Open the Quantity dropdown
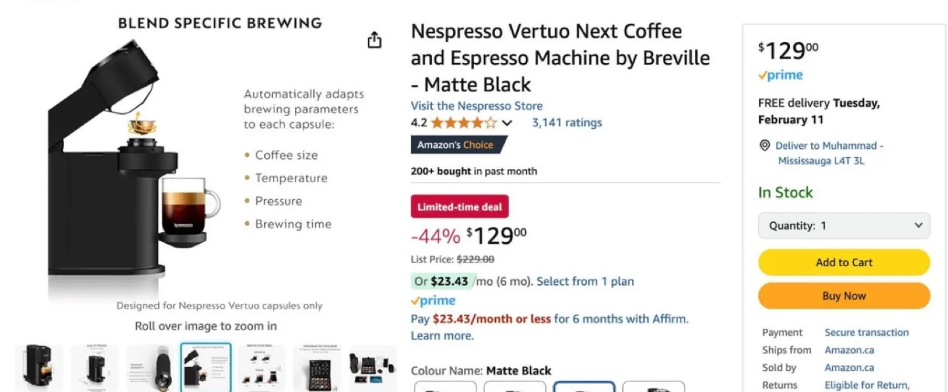948x392 pixels. [843, 225]
